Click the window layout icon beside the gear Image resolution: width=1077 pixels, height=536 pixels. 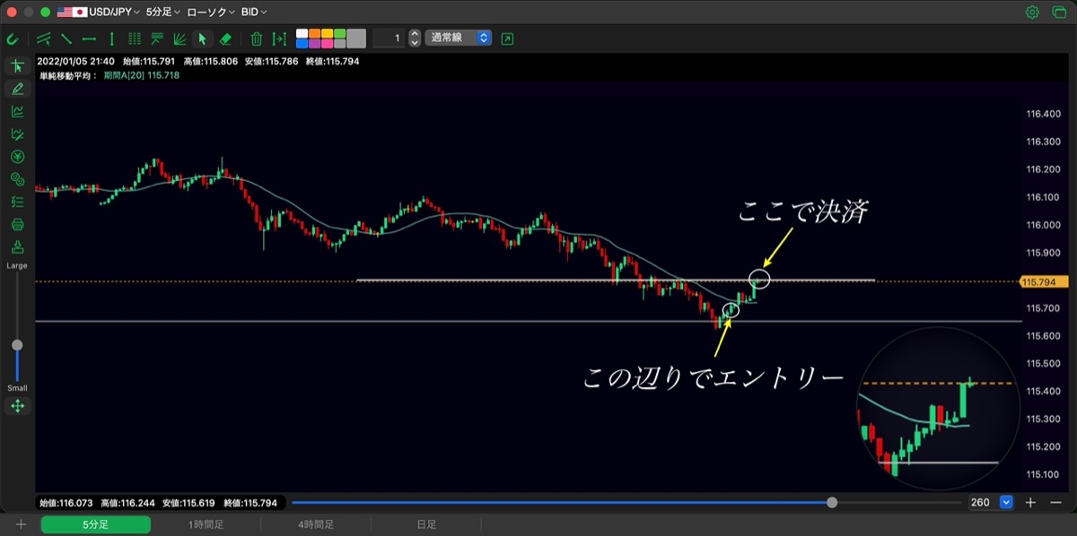pyautogui.click(x=1059, y=13)
